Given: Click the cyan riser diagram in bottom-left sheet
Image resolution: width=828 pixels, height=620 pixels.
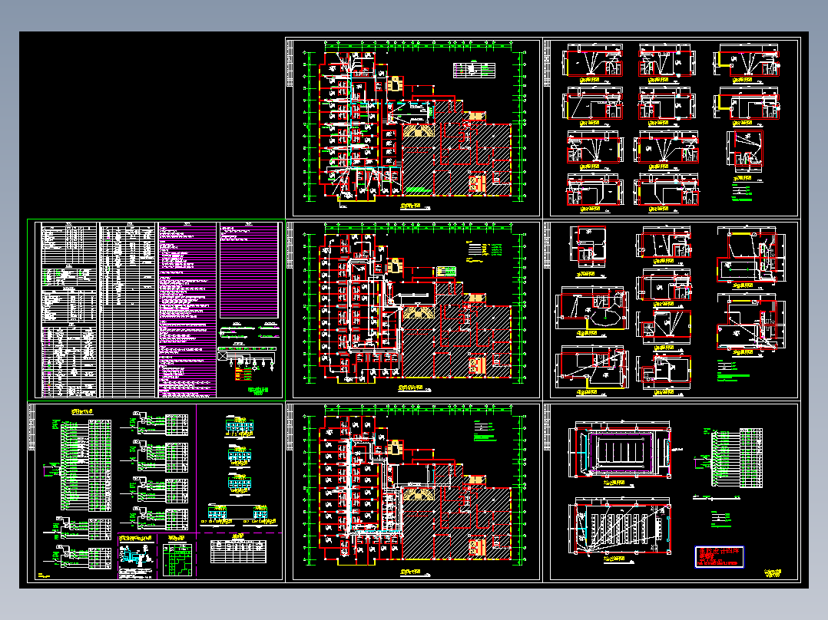Looking at the screenshot, I should [137, 556].
